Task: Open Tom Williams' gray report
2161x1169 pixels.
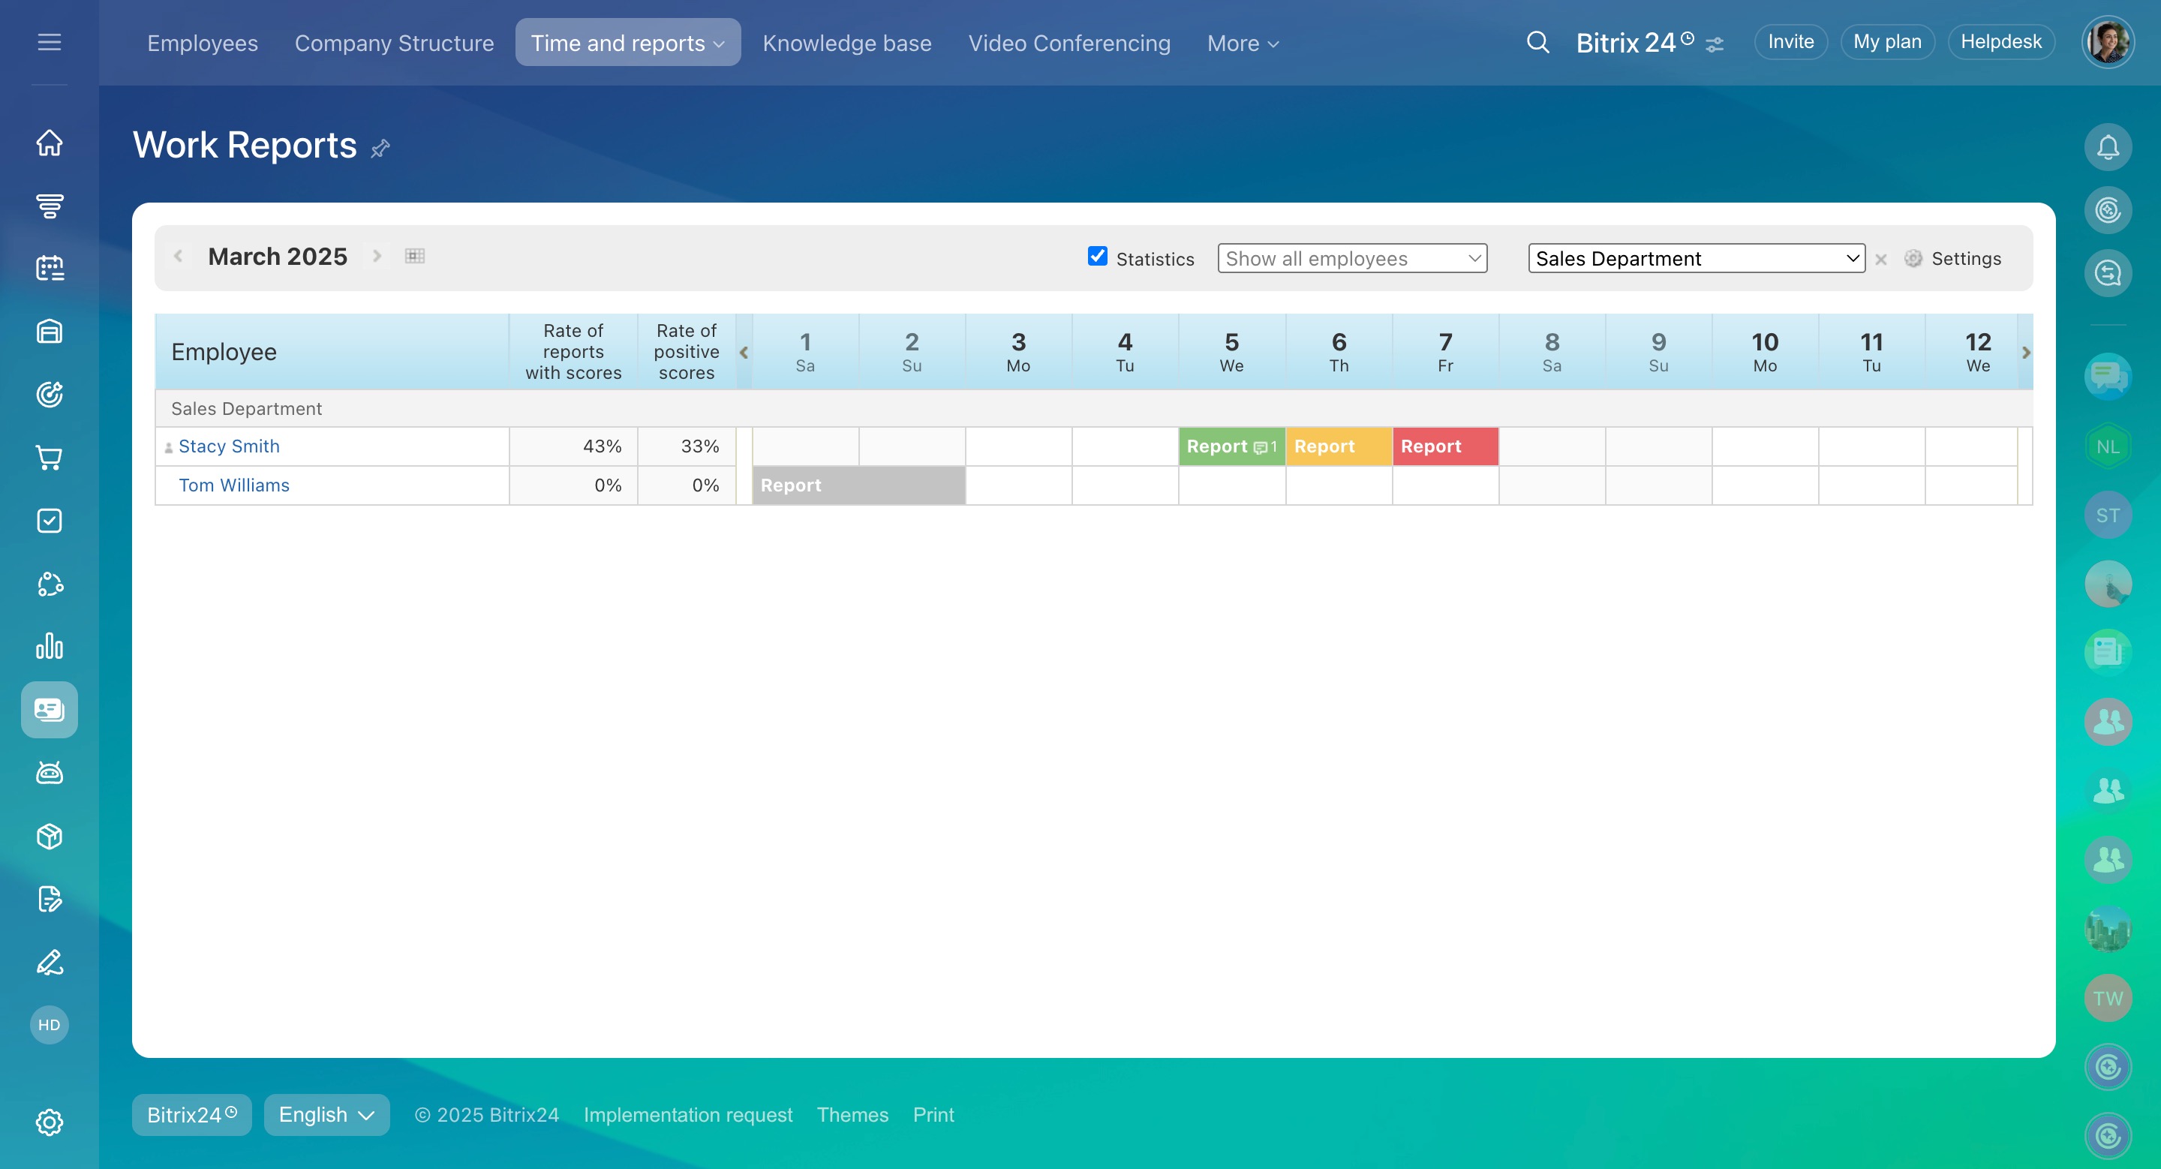Action: pyautogui.click(x=859, y=485)
